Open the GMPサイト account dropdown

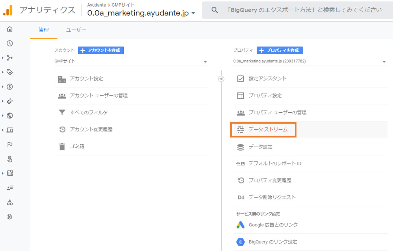(131, 62)
